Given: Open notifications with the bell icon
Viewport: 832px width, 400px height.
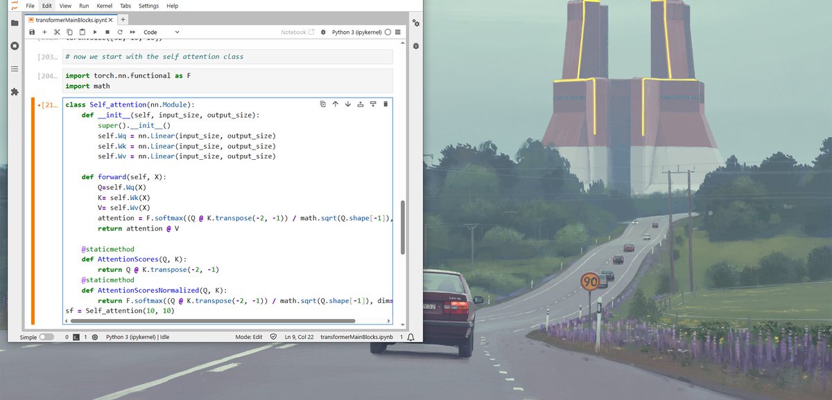Looking at the screenshot, I should click(411, 337).
